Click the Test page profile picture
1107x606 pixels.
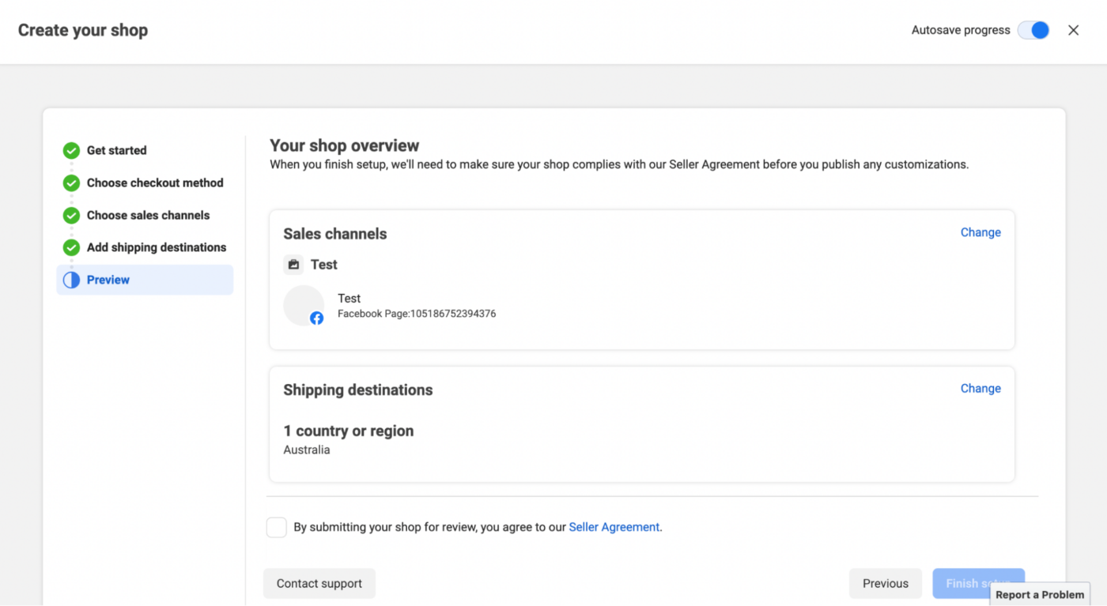(x=304, y=305)
